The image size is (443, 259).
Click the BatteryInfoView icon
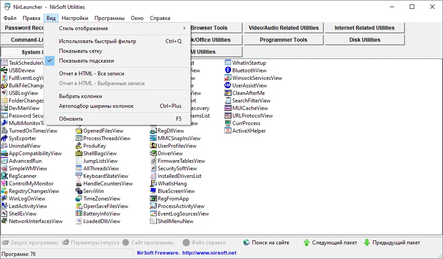(x=79, y=214)
